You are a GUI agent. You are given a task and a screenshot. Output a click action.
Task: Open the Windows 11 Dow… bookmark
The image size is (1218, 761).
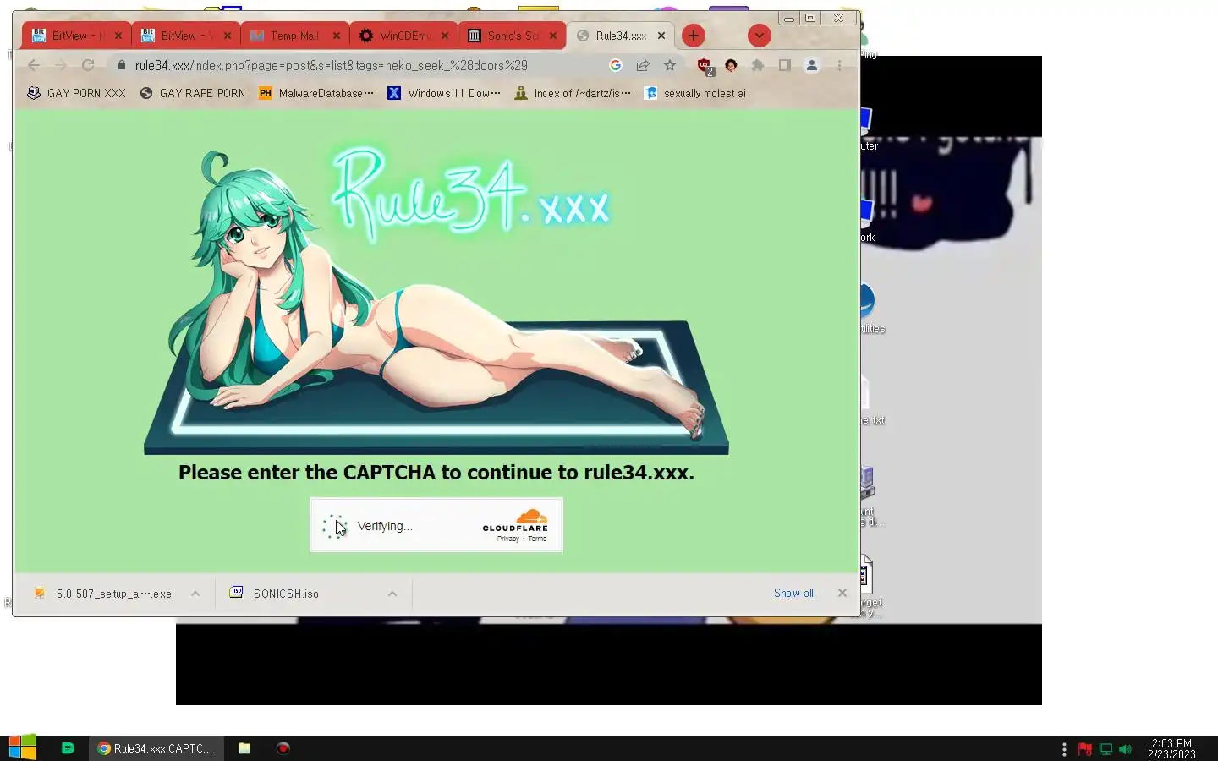[x=444, y=93]
